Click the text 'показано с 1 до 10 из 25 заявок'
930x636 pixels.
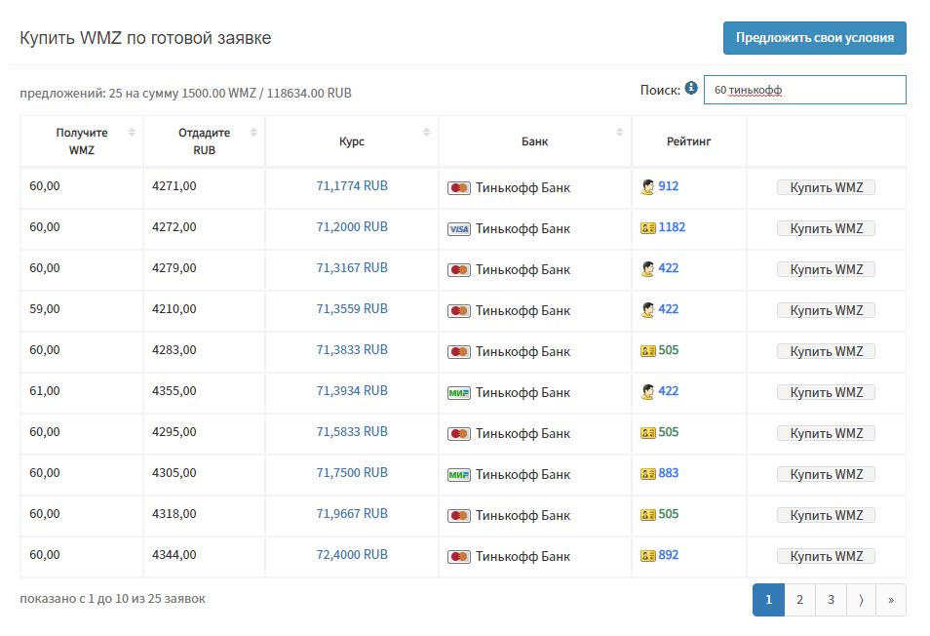(x=113, y=599)
